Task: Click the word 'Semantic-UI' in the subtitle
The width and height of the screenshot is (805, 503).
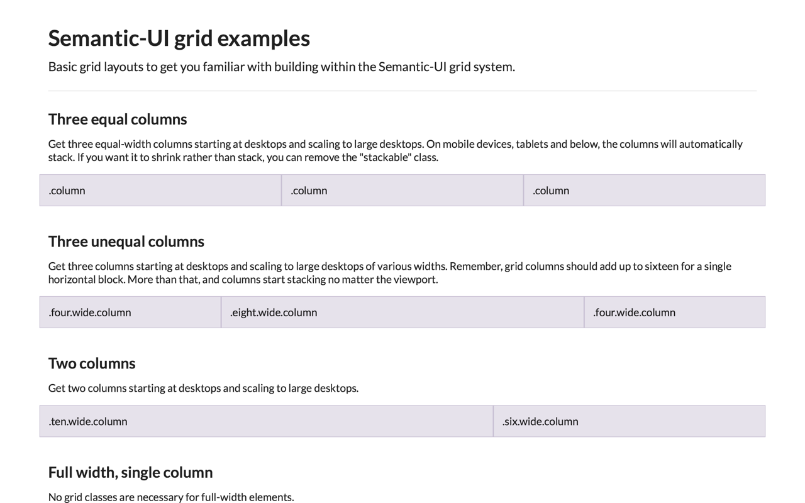Action: (412, 67)
